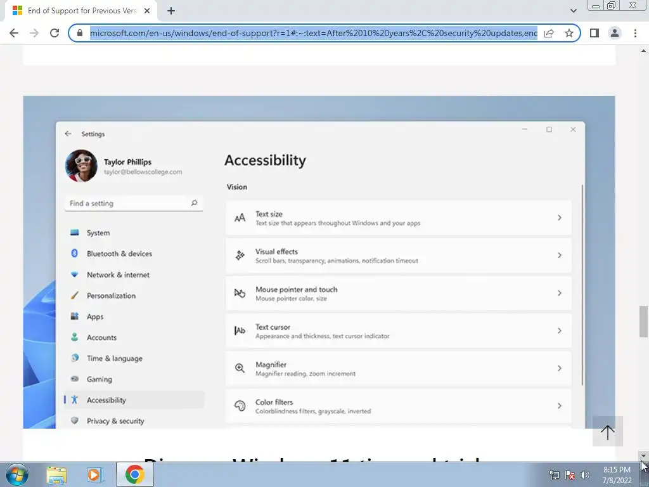Click the Settings back arrow in image
The image size is (649, 487).
(68, 134)
